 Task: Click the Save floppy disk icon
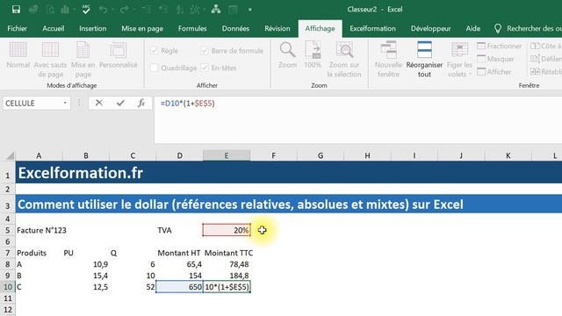16,10
